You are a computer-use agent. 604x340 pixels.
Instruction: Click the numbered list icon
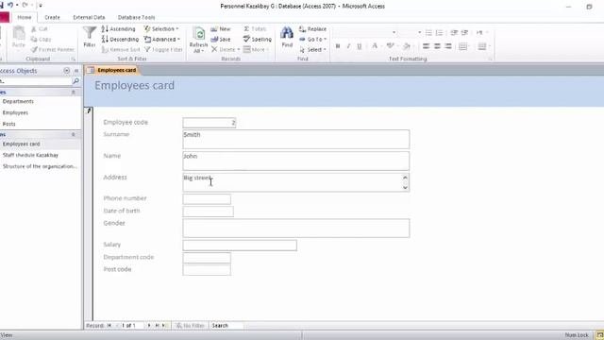[x=439, y=33]
